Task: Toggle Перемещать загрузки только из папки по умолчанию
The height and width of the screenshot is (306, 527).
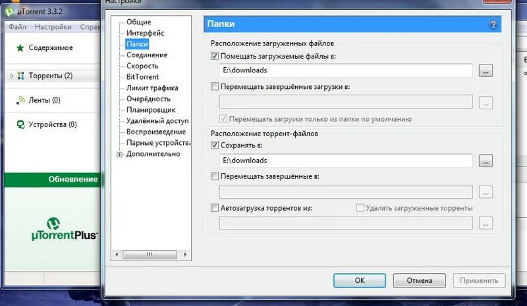Action: 223,118
